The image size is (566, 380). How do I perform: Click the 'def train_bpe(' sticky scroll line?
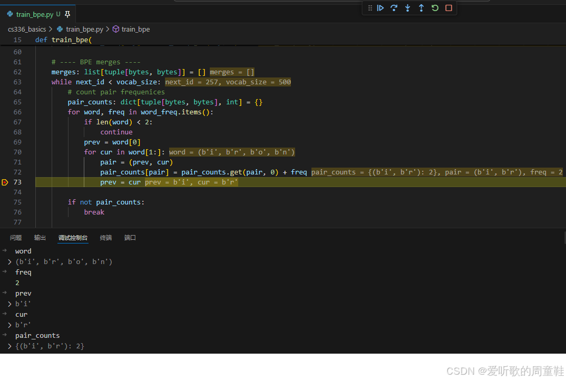64,40
